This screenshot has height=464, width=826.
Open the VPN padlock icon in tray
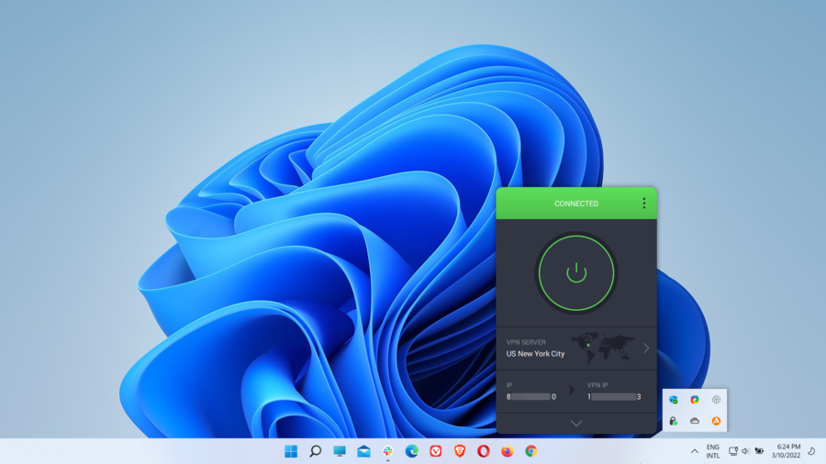[x=674, y=421]
